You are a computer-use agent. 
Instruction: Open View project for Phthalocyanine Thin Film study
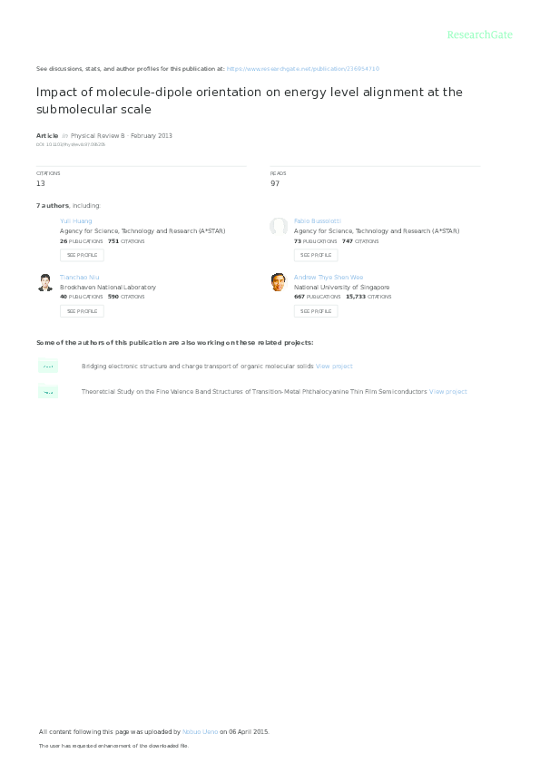coord(448,392)
